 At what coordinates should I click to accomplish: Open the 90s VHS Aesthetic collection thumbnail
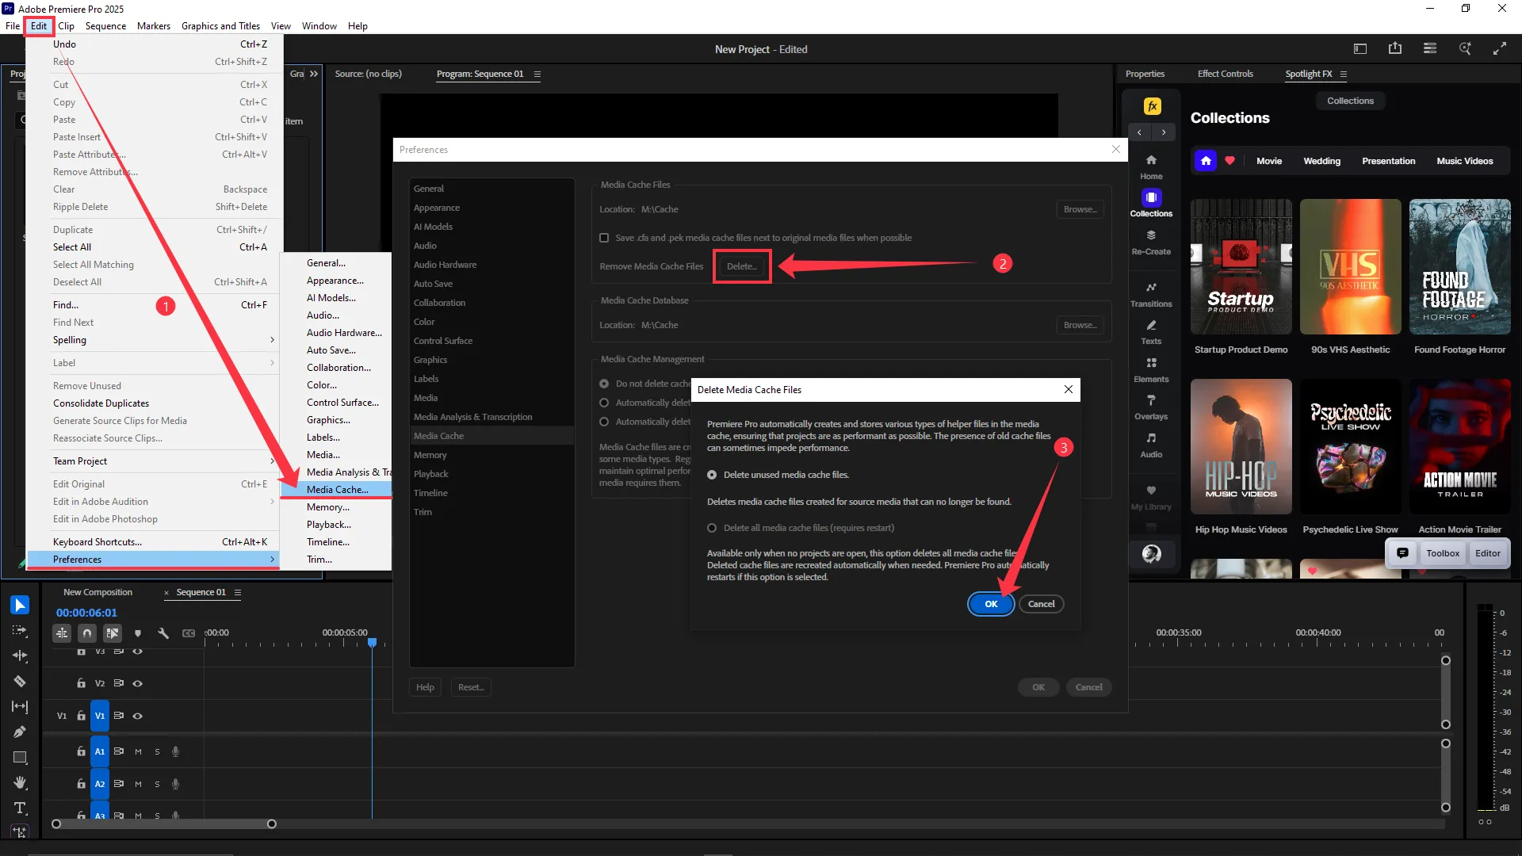click(1350, 267)
